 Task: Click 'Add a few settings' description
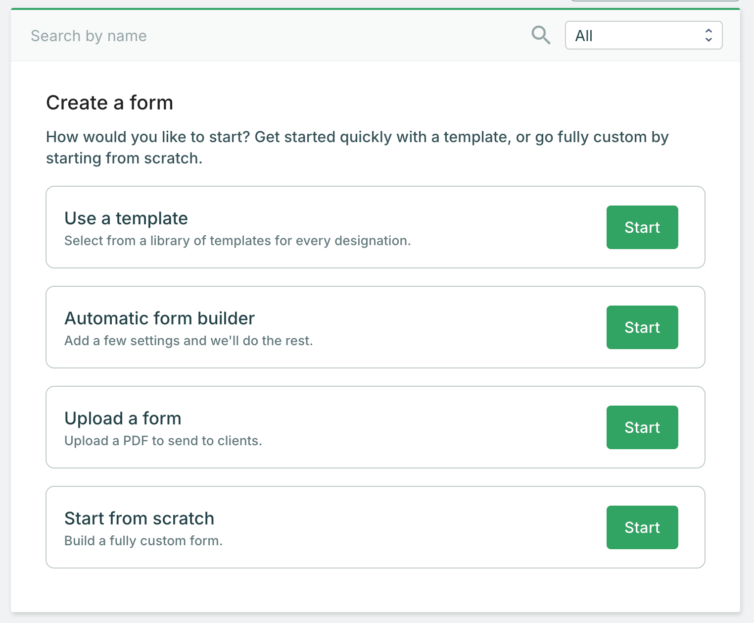click(x=188, y=341)
